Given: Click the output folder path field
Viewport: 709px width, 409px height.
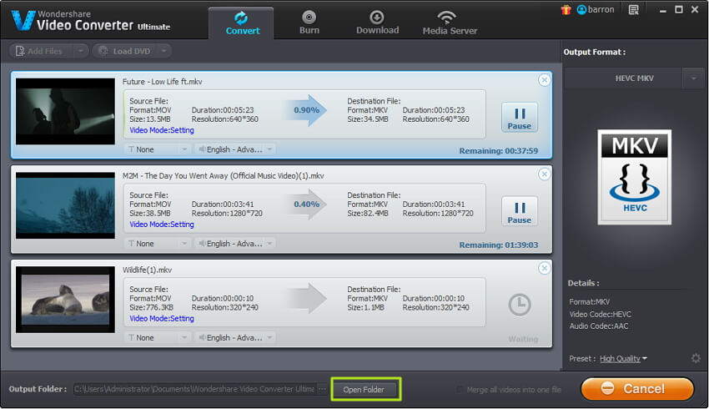Looking at the screenshot, I should click(194, 389).
